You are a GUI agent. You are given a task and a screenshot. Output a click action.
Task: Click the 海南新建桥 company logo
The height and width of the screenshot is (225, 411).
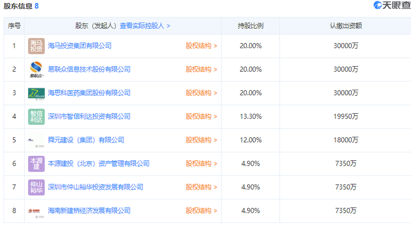[36, 211]
